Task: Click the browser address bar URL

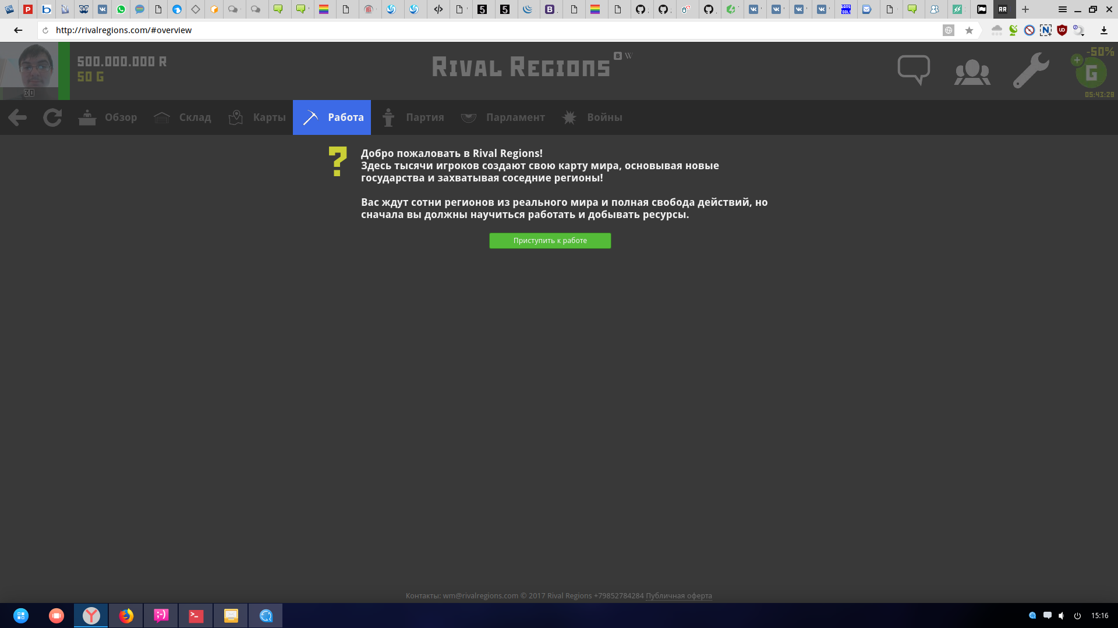Action: (x=123, y=30)
